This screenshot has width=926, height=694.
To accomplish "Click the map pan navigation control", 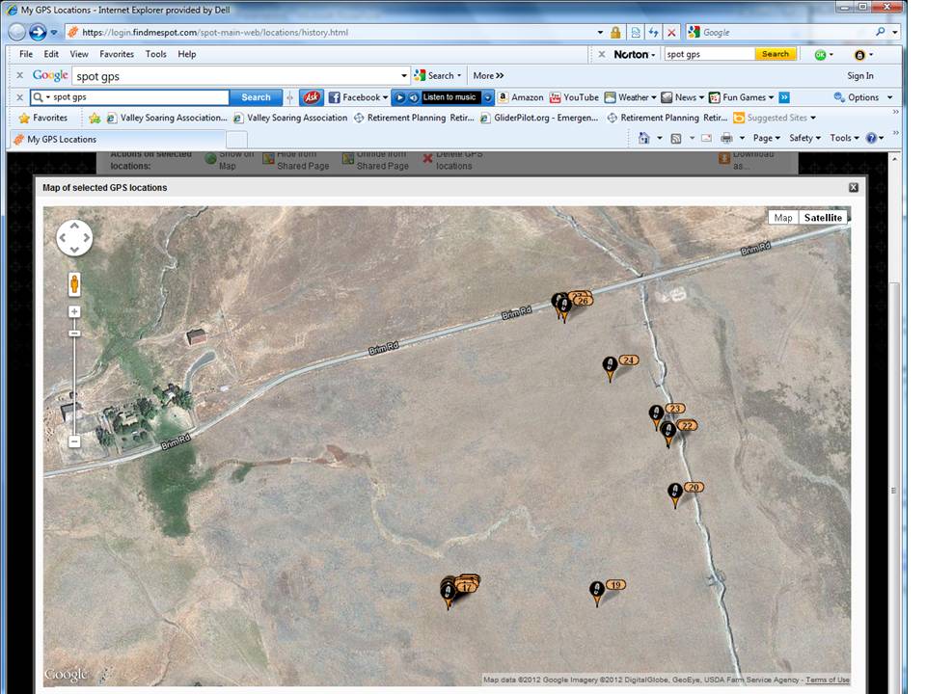I will (x=74, y=237).
